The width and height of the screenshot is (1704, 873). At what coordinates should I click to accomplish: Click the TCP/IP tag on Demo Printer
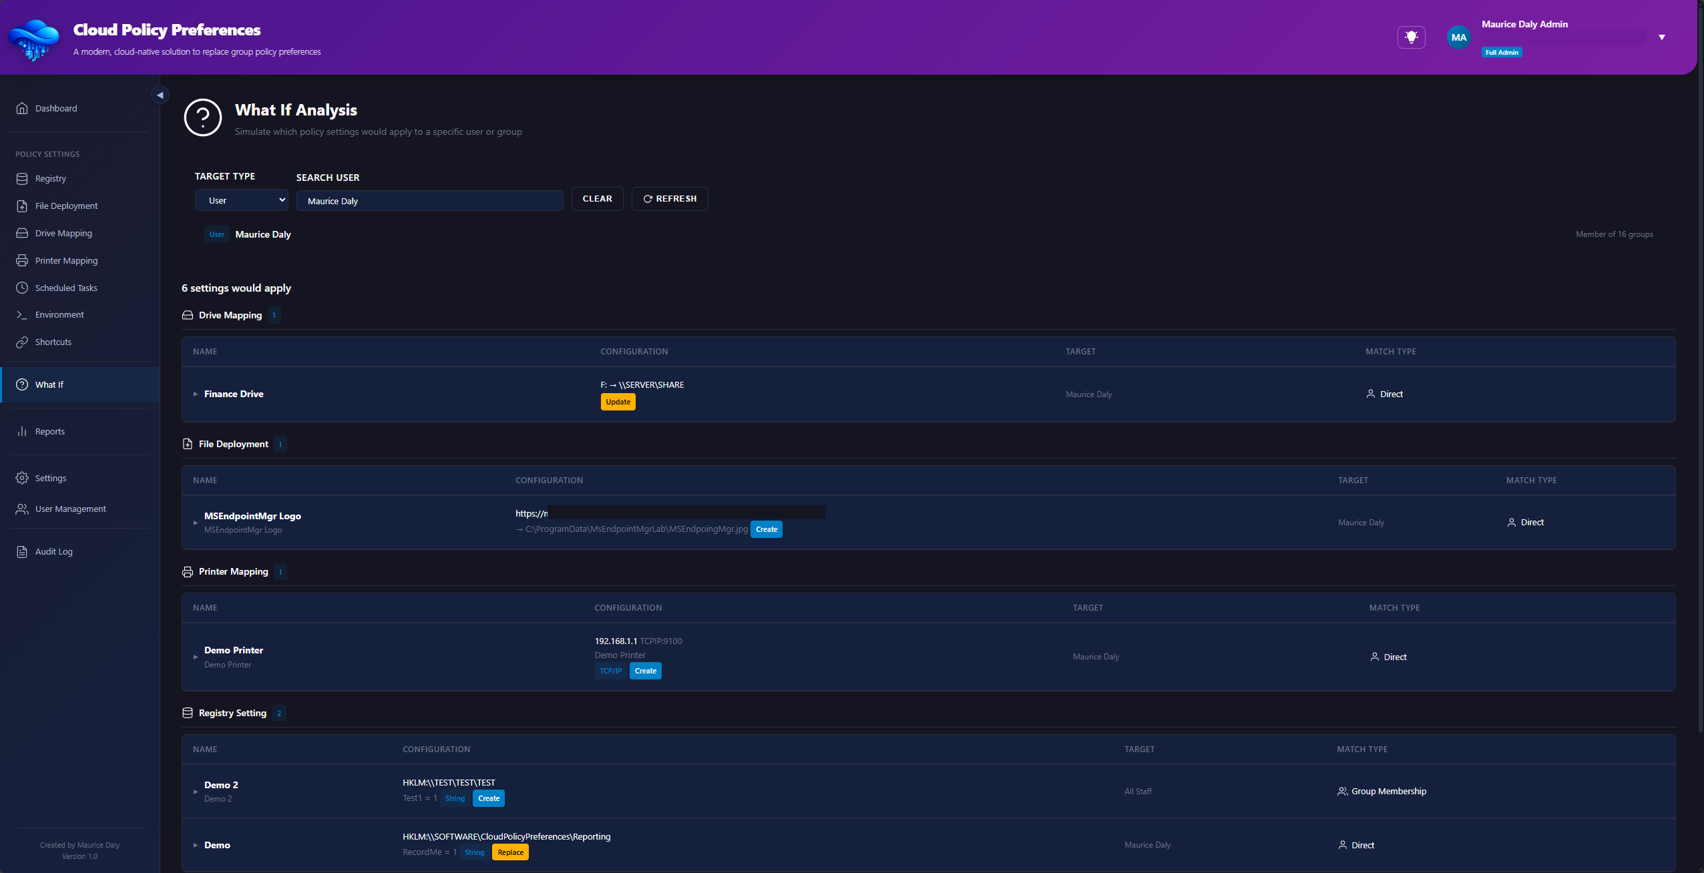[610, 671]
